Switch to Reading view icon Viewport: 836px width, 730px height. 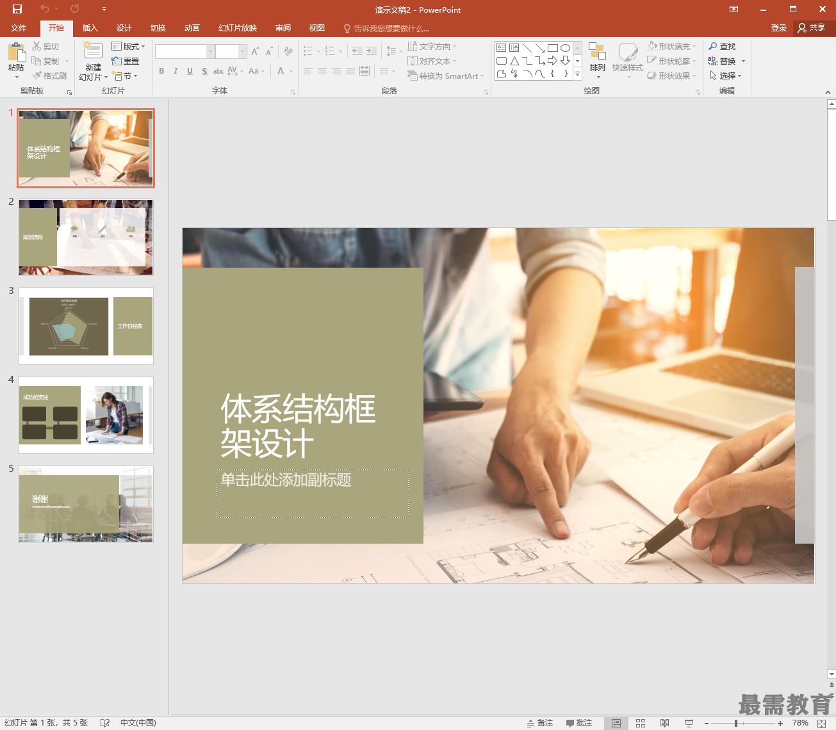[665, 723]
